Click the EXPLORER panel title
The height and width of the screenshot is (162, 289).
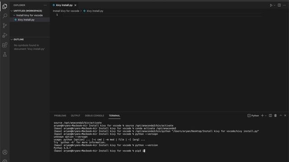click(19, 5)
